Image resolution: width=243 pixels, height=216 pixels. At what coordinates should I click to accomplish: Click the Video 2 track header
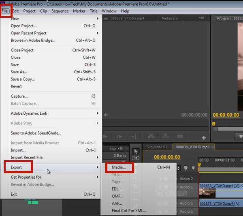(186, 179)
